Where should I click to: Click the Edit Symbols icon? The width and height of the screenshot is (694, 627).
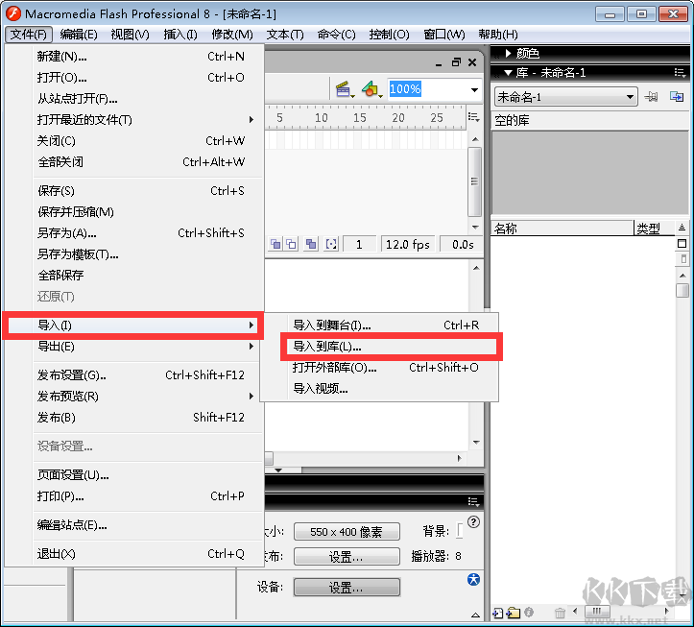(370, 89)
